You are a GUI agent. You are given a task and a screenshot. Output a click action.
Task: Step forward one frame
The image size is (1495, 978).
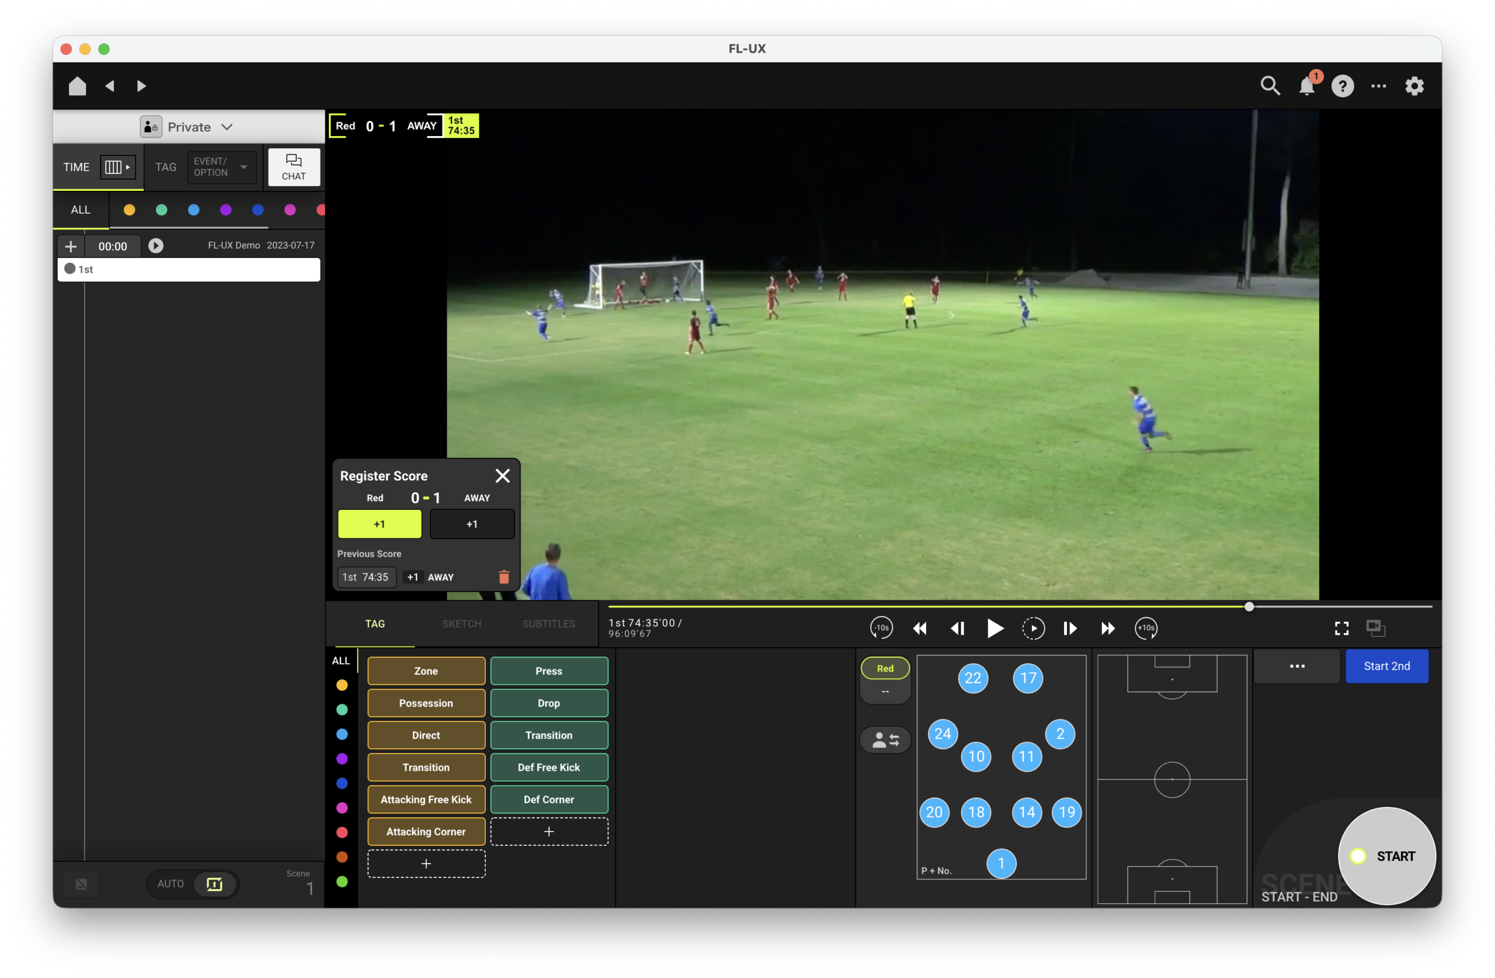(x=1070, y=628)
